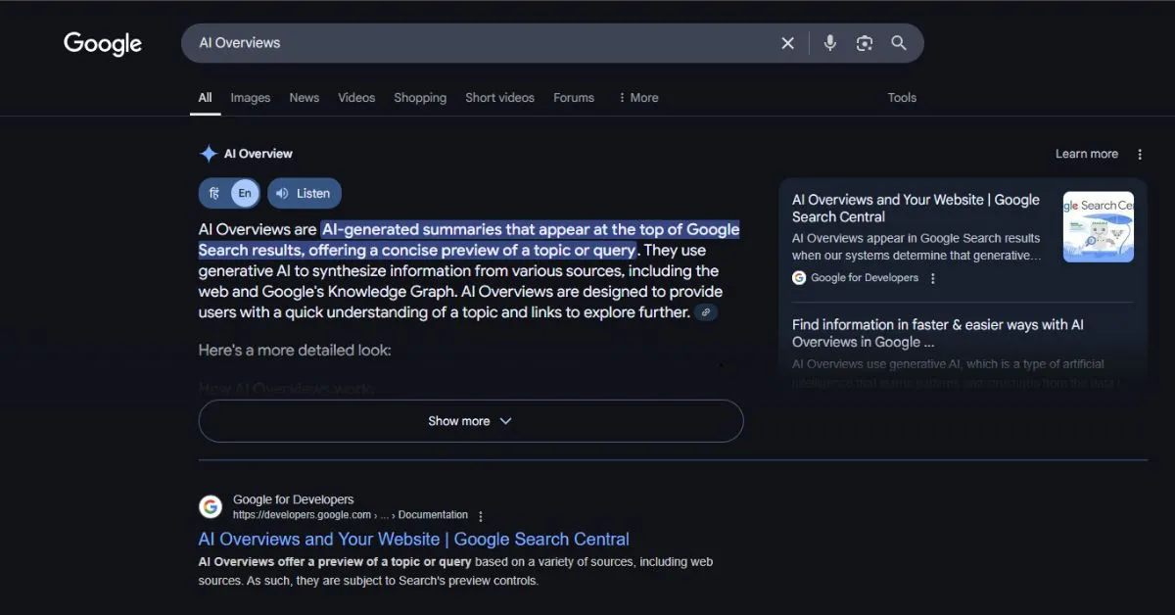Open the Tools options

tap(902, 98)
